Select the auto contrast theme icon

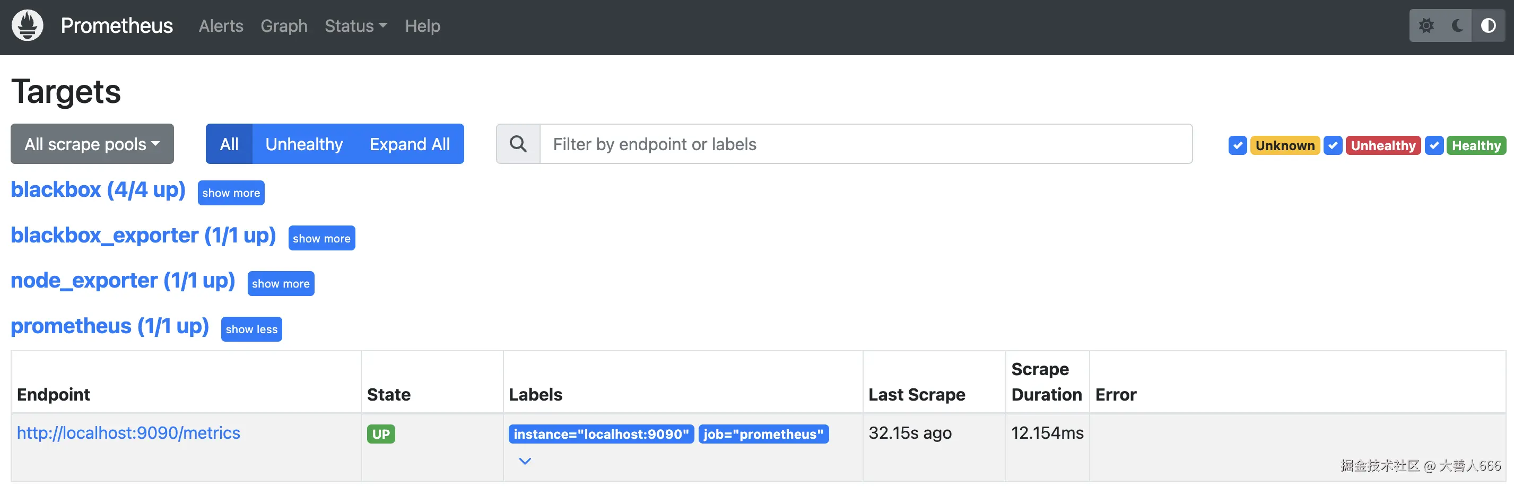[x=1488, y=26]
